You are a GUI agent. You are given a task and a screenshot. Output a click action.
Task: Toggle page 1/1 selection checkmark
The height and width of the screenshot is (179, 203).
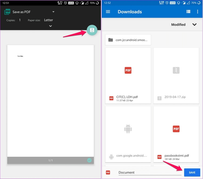tap(89, 160)
